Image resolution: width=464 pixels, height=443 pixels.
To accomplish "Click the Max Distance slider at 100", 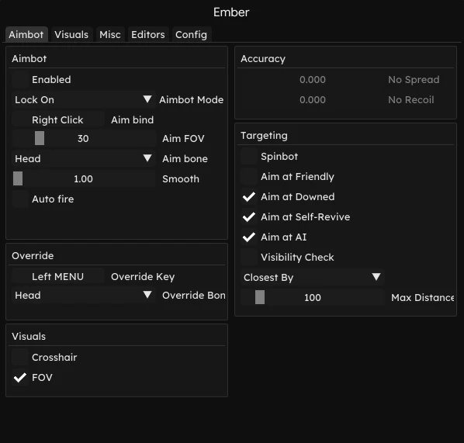I will click(313, 297).
